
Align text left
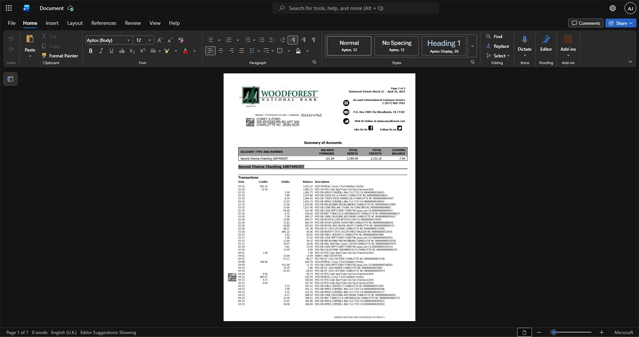pos(211,50)
